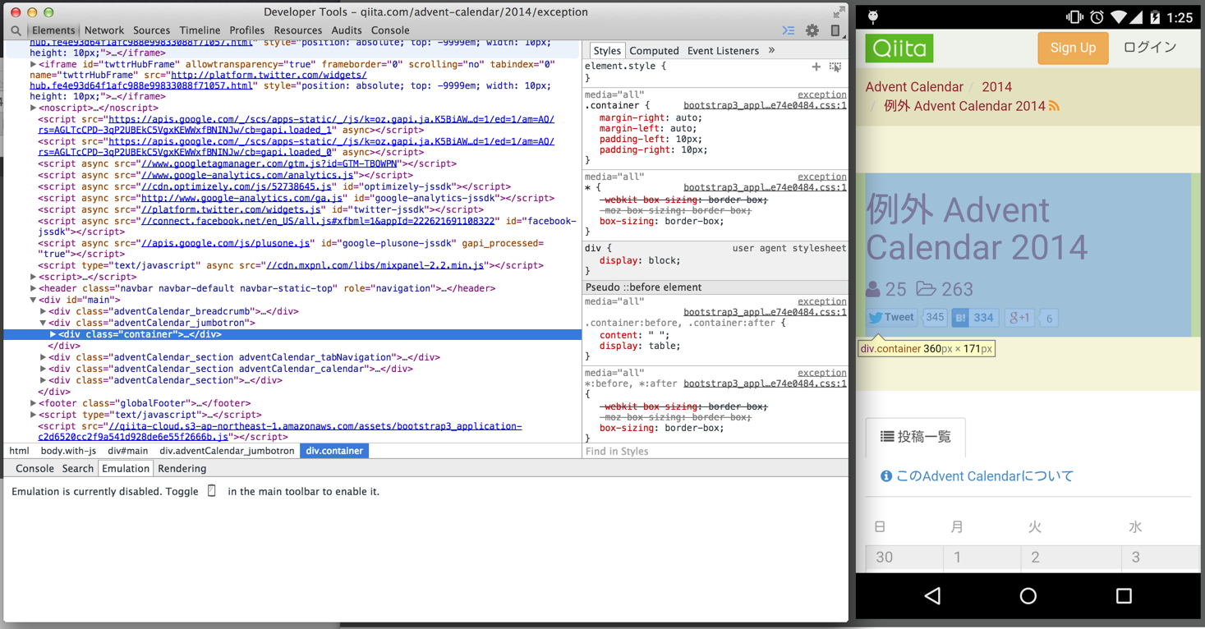Select div#main in the breadcrumb bar
The height and width of the screenshot is (629, 1205).
(128, 451)
